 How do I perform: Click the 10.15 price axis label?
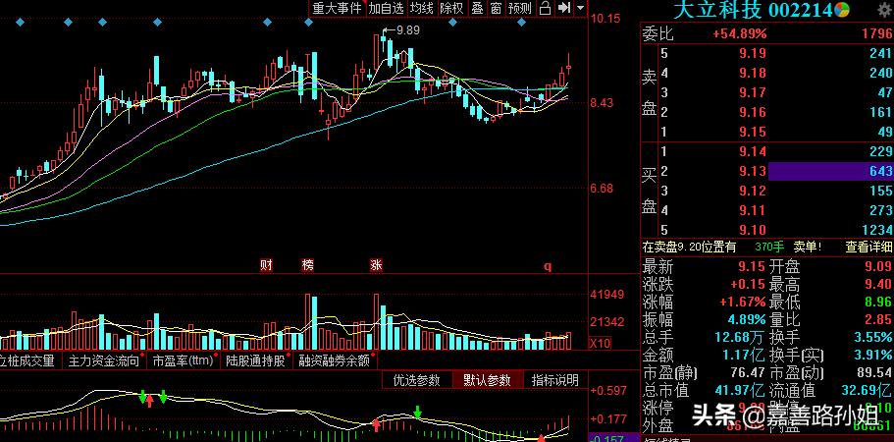point(605,19)
